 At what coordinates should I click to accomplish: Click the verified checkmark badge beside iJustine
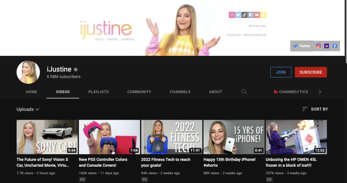click(x=76, y=69)
